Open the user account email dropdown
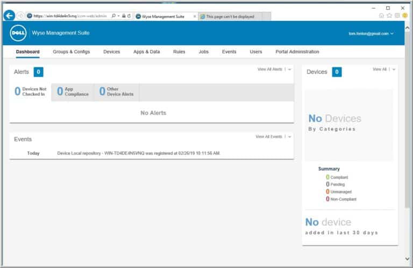Screen dimensions: 413x268 tap(371, 33)
